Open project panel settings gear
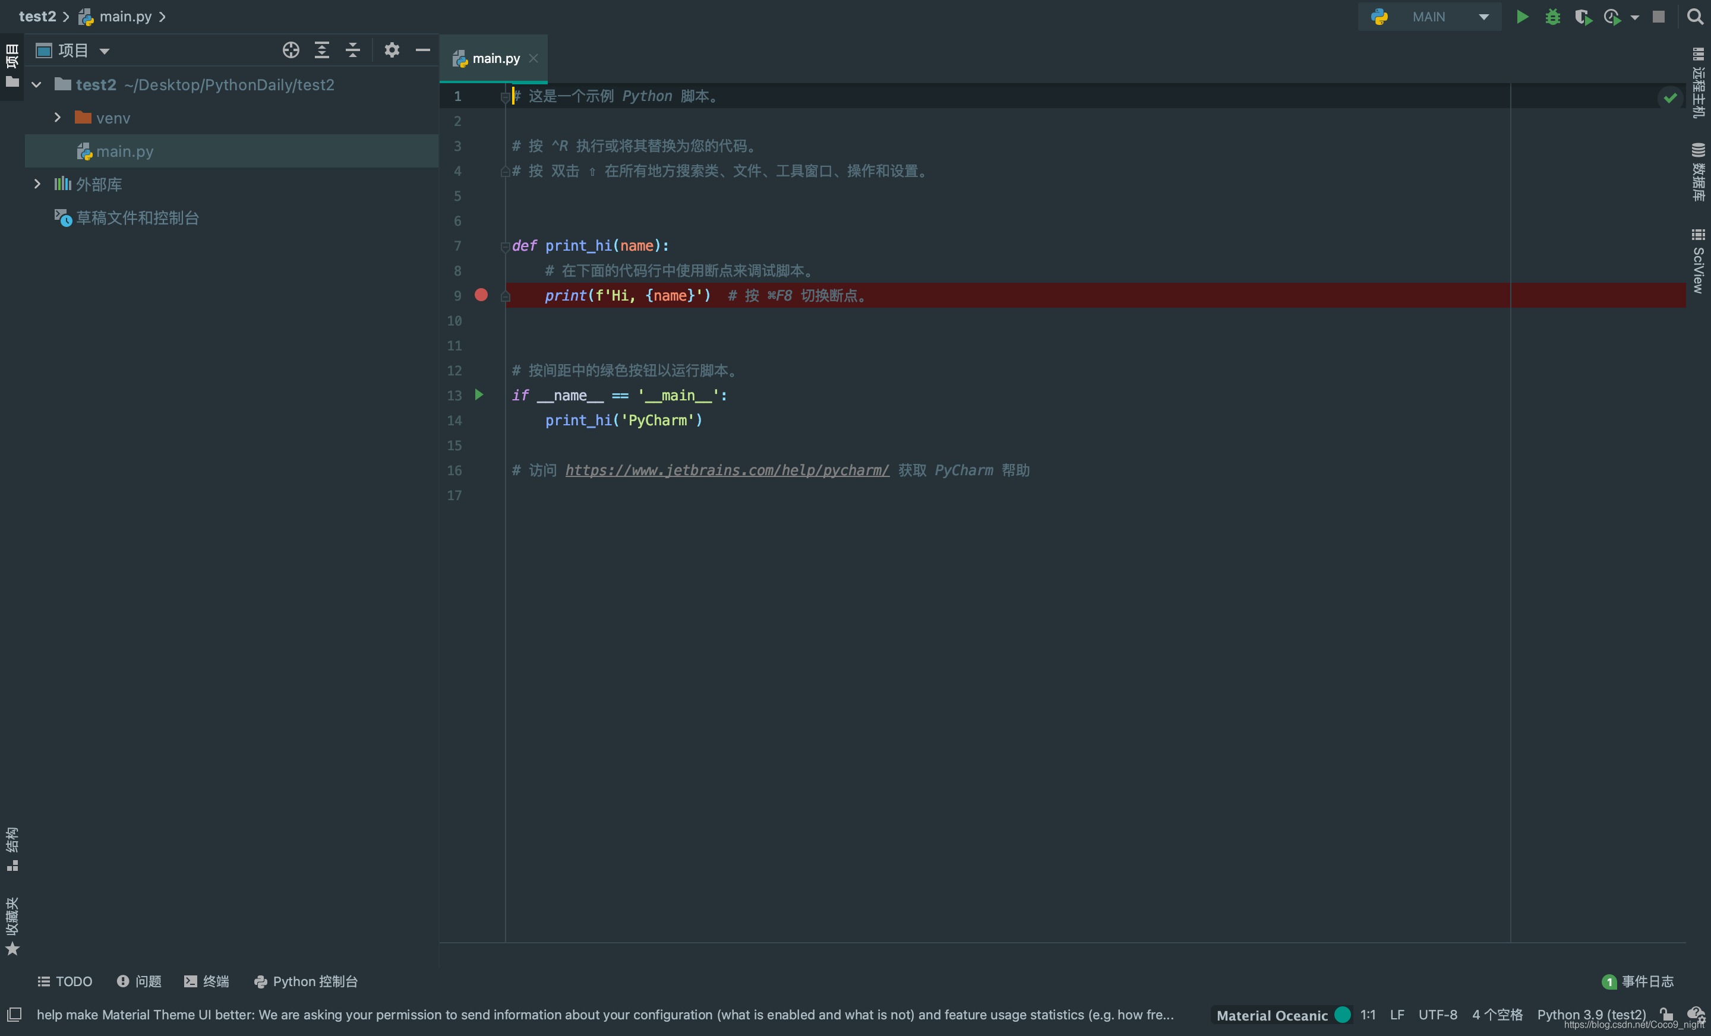1711x1036 pixels. 392,50
